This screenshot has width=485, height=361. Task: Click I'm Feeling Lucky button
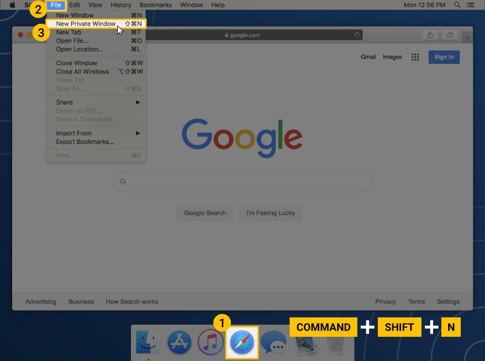pos(271,213)
